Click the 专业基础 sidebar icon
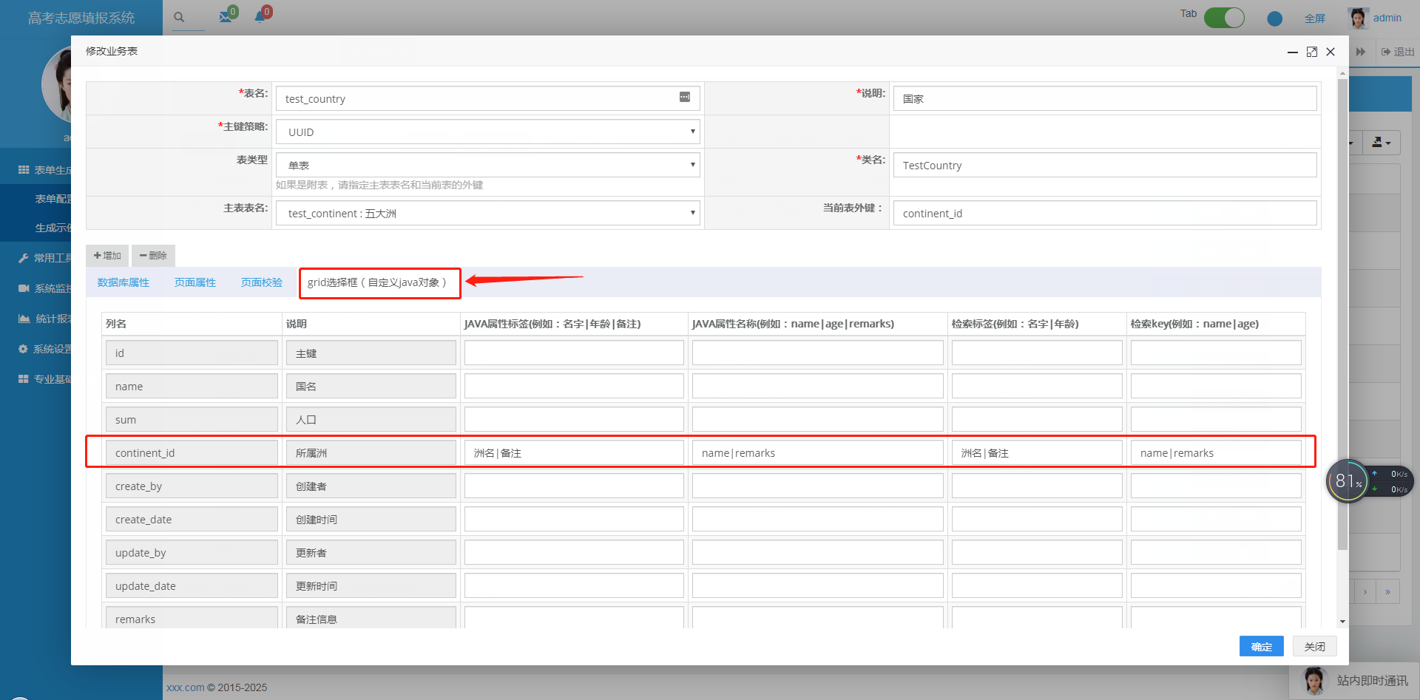Image resolution: width=1420 pixels, height=700 pixels. (x=23, y=378)
